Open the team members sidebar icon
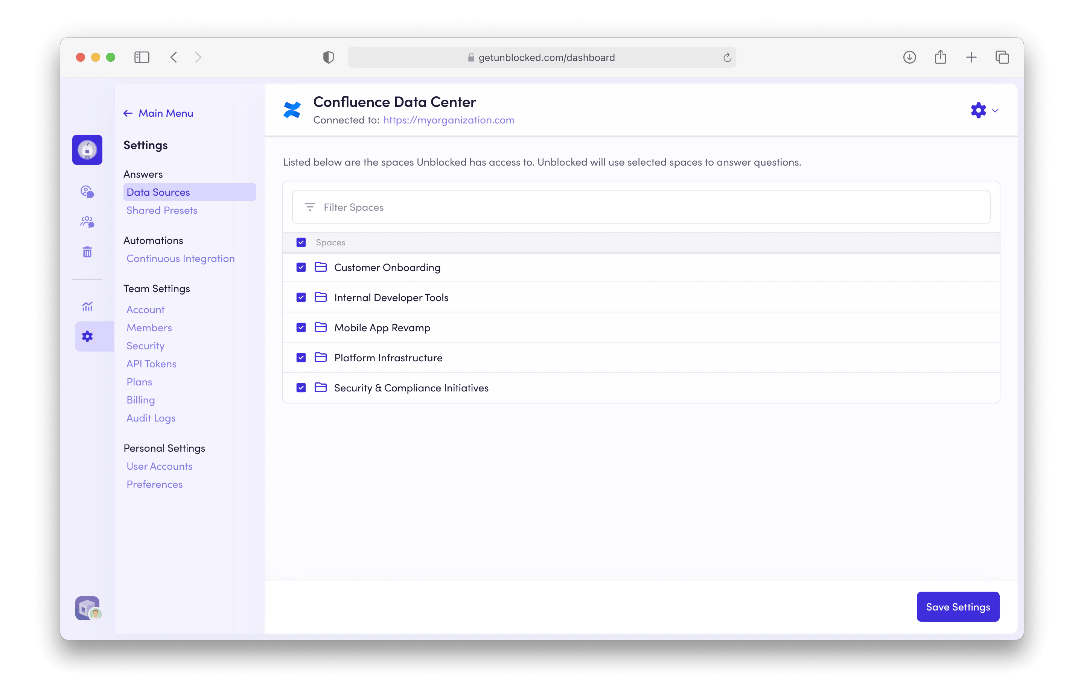Image resolution: width=1084 pixels, height=685 pixels. click(x=87, y=222)
